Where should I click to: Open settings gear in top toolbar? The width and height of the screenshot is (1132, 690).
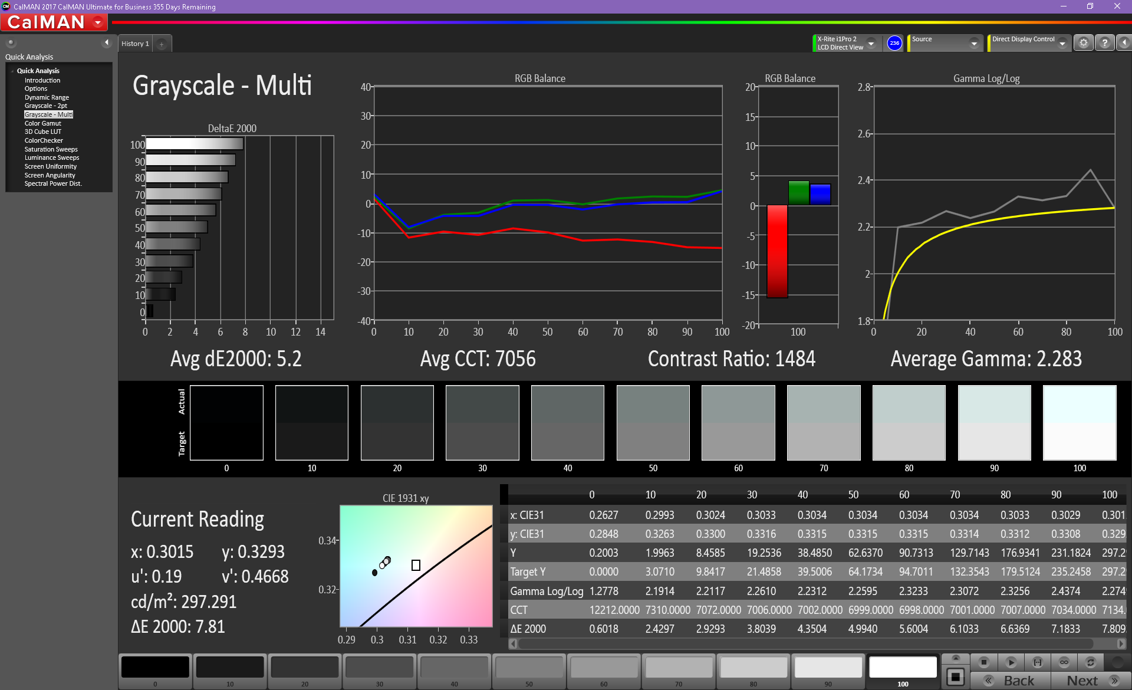1083,43
